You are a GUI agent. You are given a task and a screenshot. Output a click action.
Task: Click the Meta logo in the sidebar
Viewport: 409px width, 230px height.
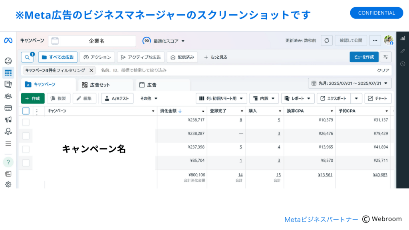tap(8, 40)
